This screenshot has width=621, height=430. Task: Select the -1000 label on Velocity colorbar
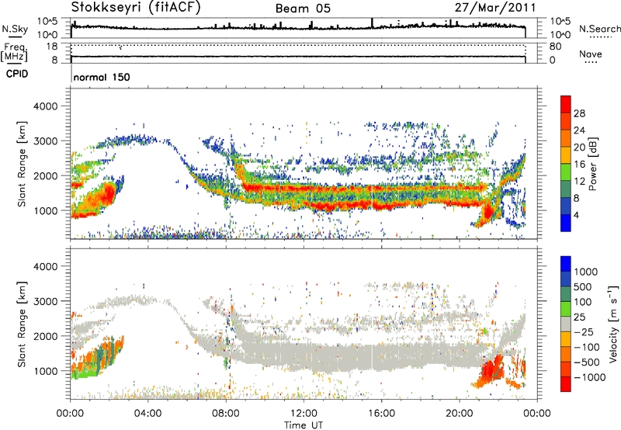(x=590, y=377)
